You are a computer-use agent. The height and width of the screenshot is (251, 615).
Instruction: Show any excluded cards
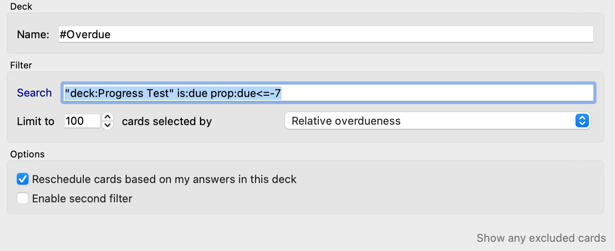point(541,238)
